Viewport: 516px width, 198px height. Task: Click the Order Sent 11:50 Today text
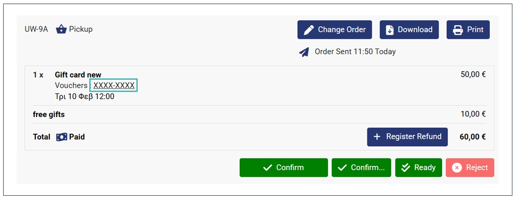355,52
